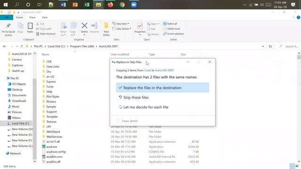This screenshot has height=169, width=301.
Task: Click the Edit command in ribbon
Action: 151,29
